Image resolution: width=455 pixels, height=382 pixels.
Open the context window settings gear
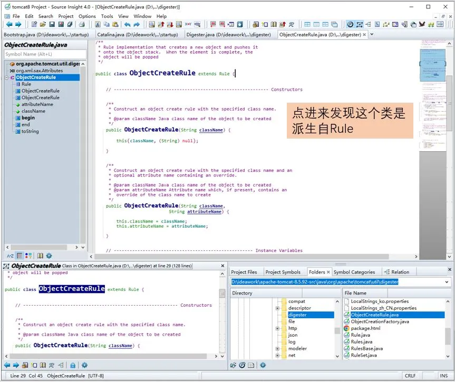pyautogui.click(x=84, y=365)
